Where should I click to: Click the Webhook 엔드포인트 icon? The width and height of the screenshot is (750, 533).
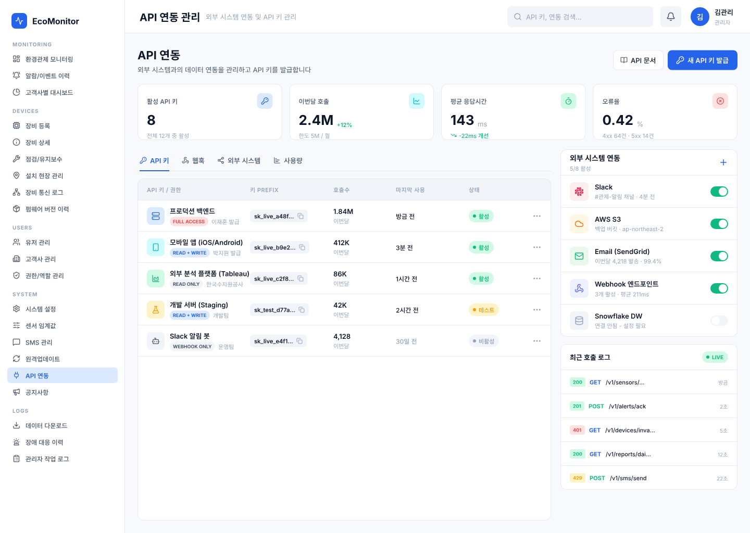[579, 288]
